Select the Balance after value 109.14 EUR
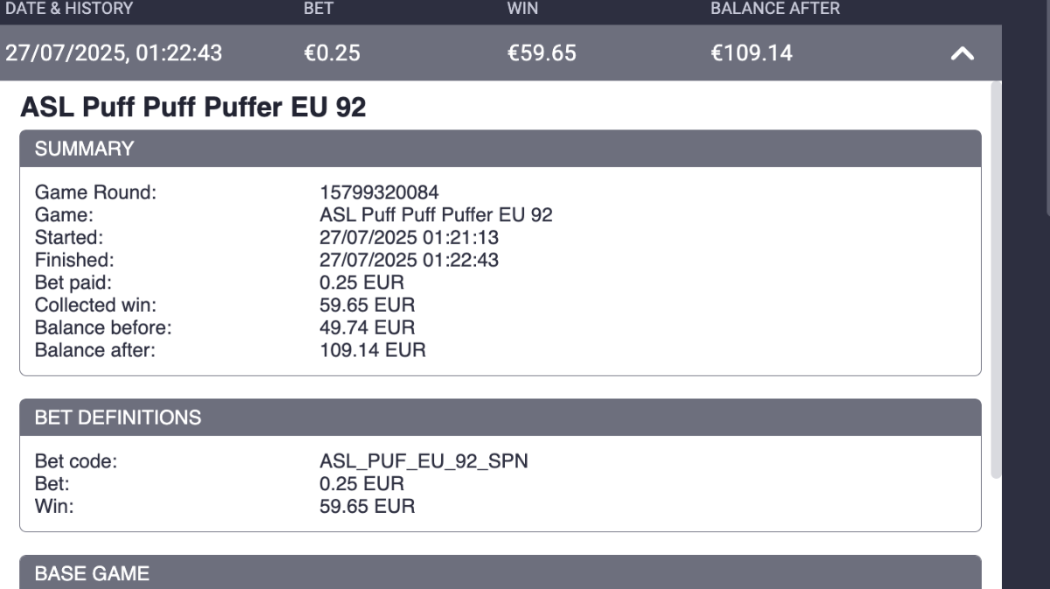The width and height of the screenshot is (1050, 589). pos(373,351)
